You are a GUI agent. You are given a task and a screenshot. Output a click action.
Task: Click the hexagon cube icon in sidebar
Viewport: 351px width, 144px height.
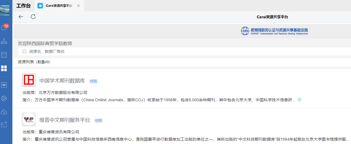[4, 98]
